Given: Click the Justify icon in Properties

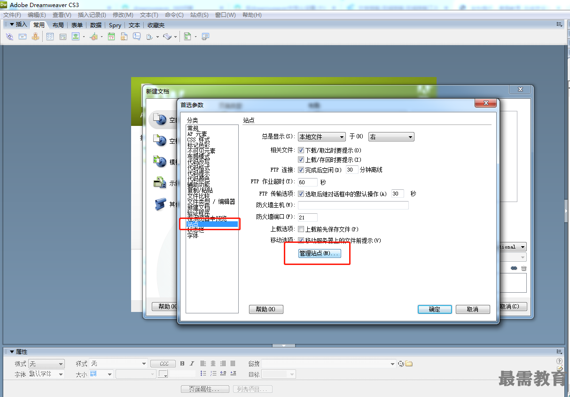Looking at the screenshot, I should 233,363.
